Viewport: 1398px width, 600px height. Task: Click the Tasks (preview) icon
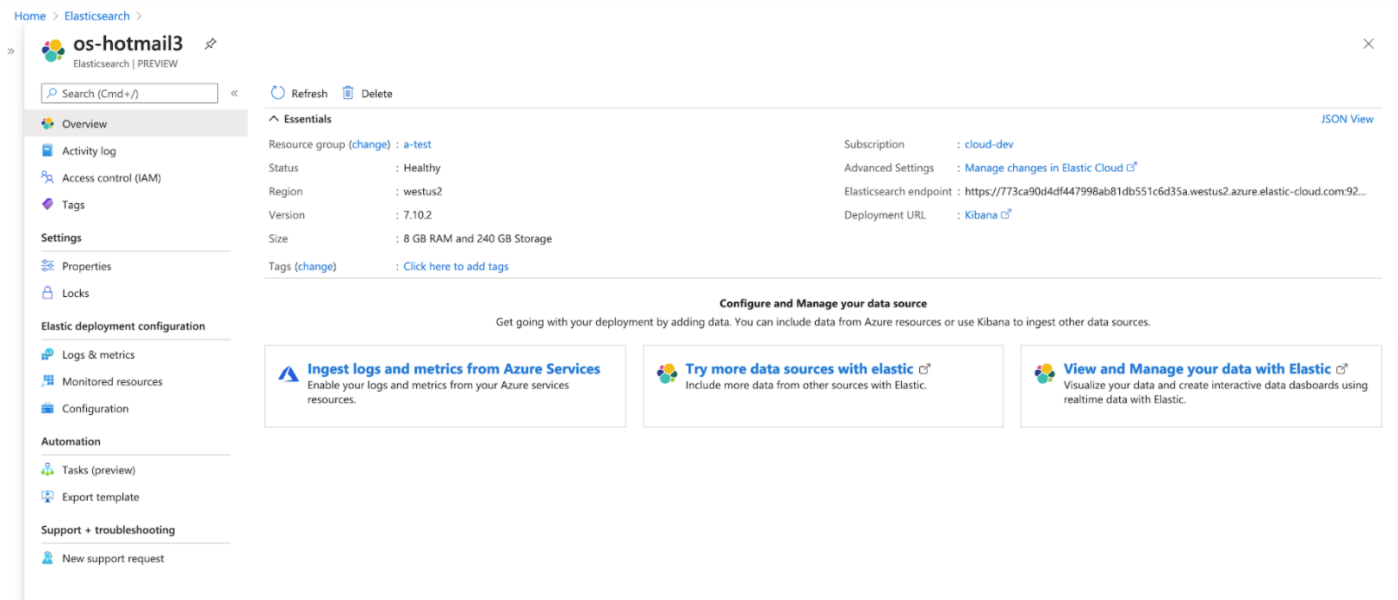click(48, 470)
